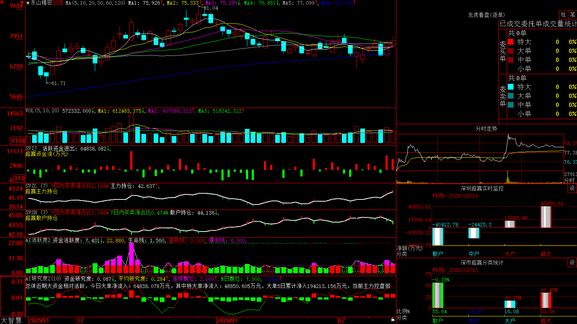Click the 91.04 high price annotation

tap(211, 8)
